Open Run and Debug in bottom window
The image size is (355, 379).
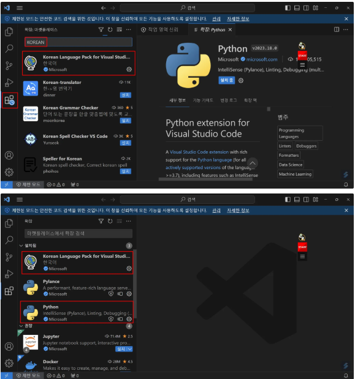[x=9, y=274]
